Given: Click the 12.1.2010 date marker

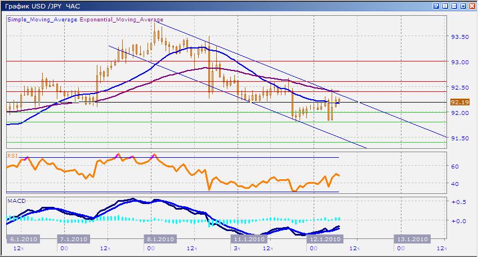Looking at the screenshot, I should 323,239.
